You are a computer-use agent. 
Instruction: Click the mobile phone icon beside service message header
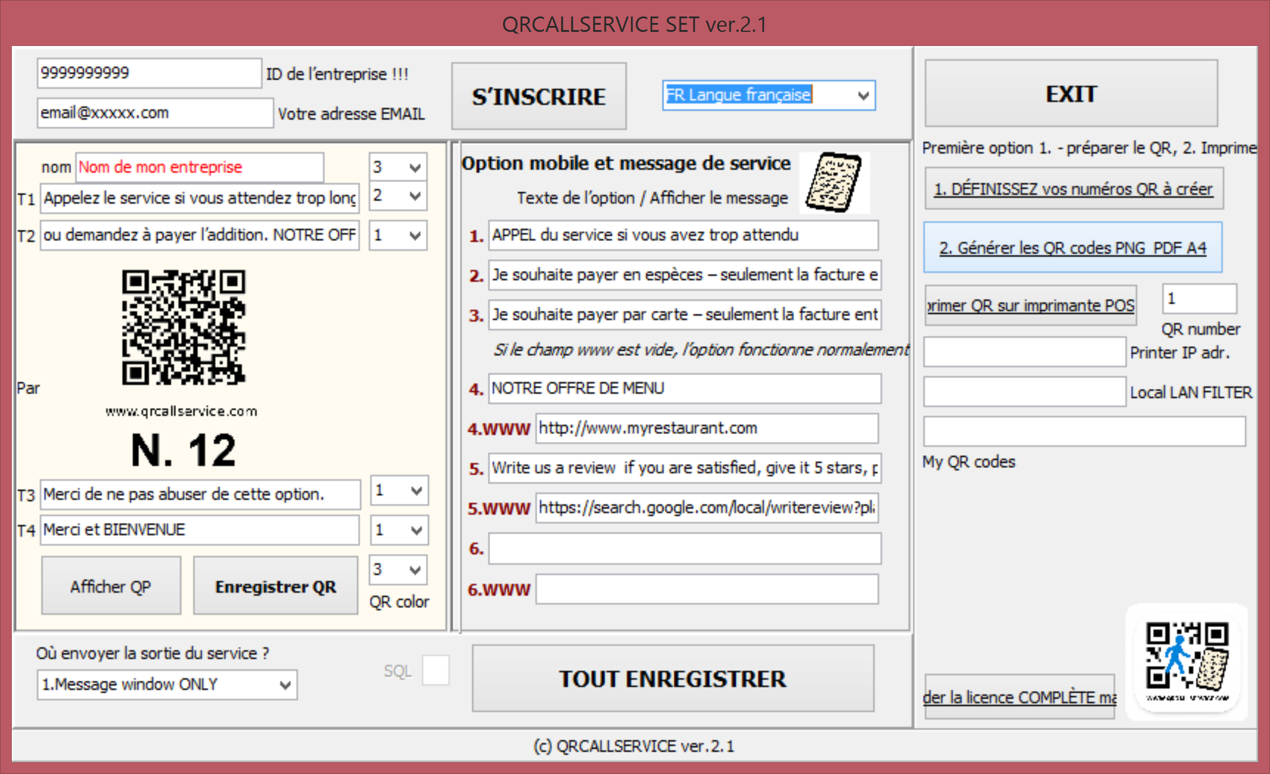[x=834, y=182]
